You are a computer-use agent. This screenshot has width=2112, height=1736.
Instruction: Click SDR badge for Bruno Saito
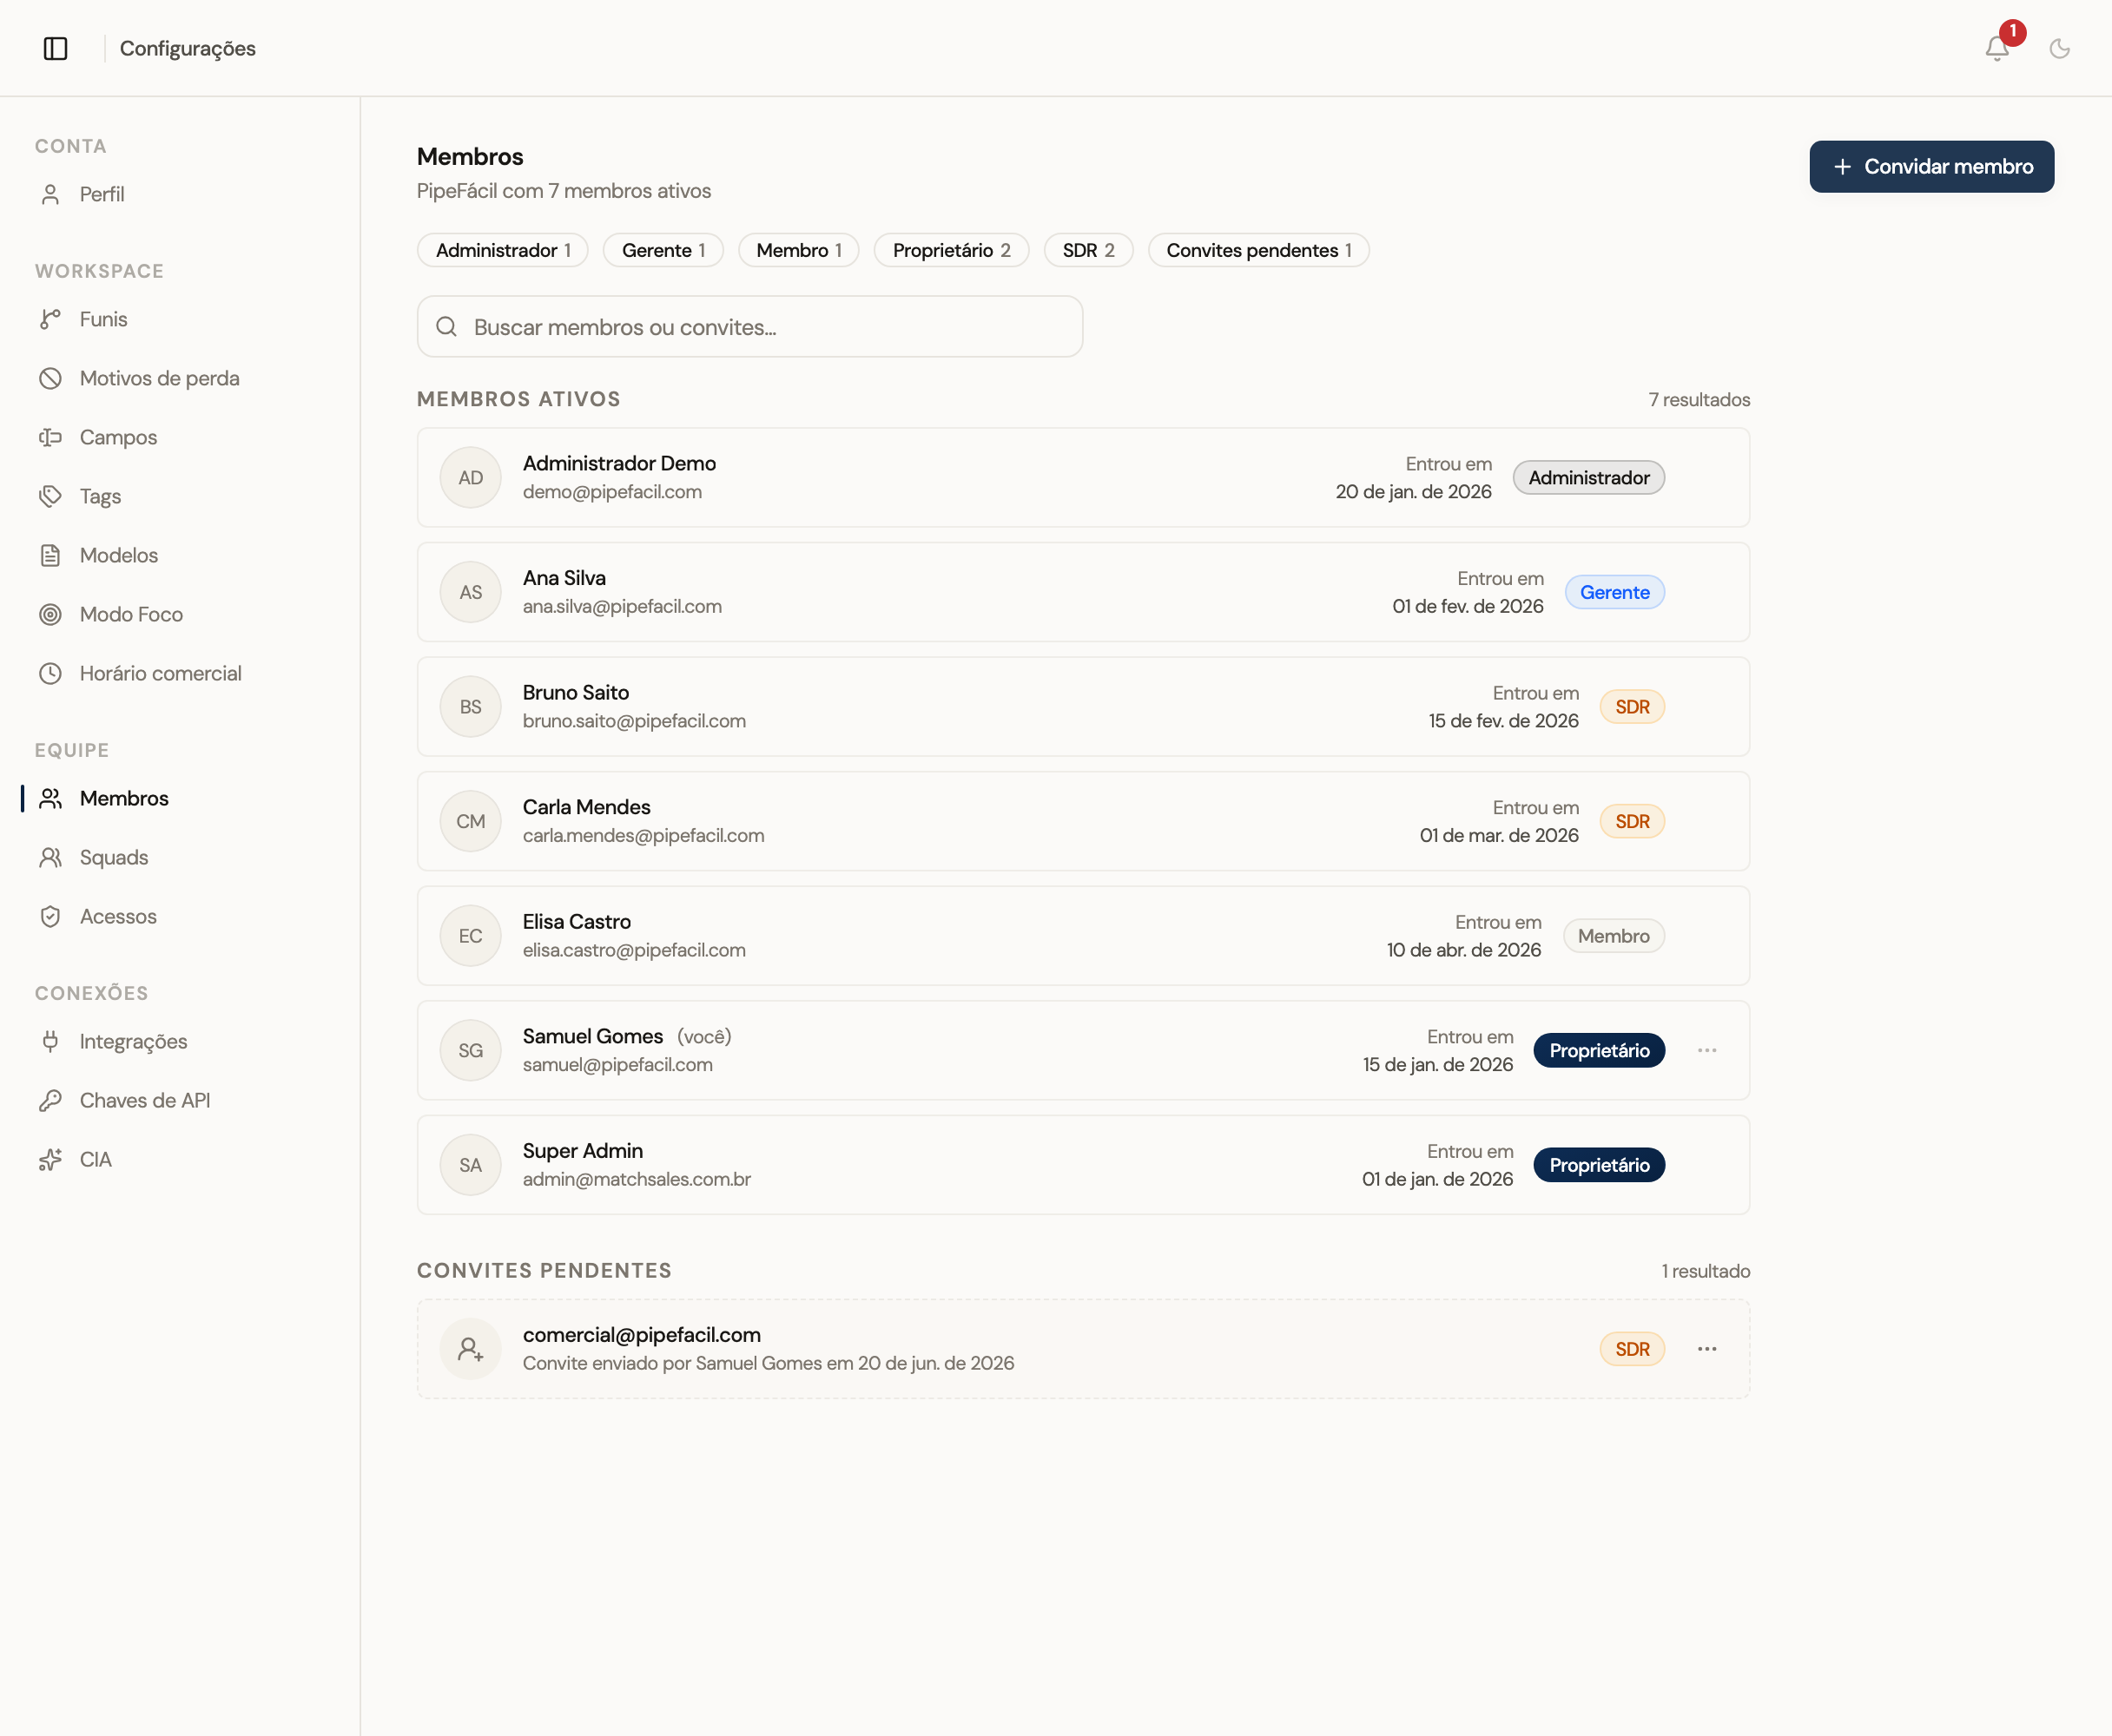pyautogui.click(x=1632, y=707)
